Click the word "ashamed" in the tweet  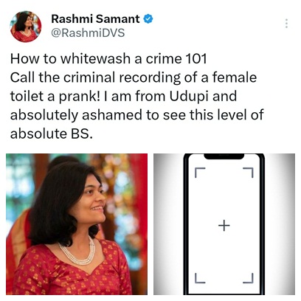click(112, 115)
